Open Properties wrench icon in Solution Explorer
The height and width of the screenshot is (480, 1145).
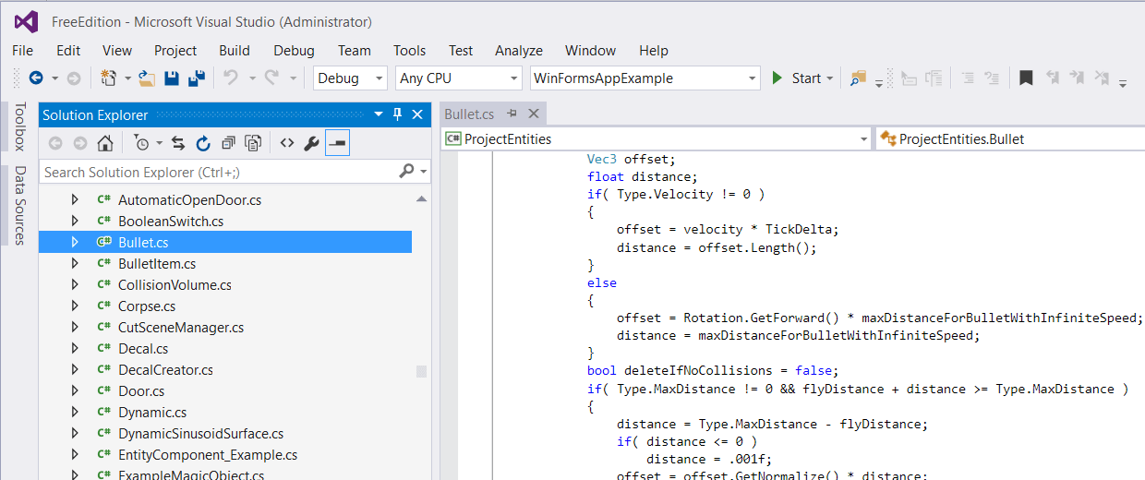[x=312, y=143]
